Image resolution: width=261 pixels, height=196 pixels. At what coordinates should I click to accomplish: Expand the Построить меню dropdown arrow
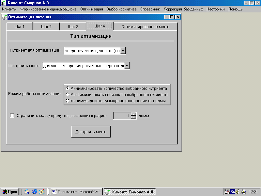127,66
